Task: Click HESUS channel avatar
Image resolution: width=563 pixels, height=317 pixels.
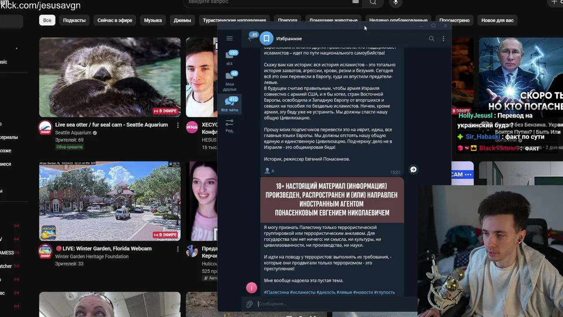Action: (192, 128)
